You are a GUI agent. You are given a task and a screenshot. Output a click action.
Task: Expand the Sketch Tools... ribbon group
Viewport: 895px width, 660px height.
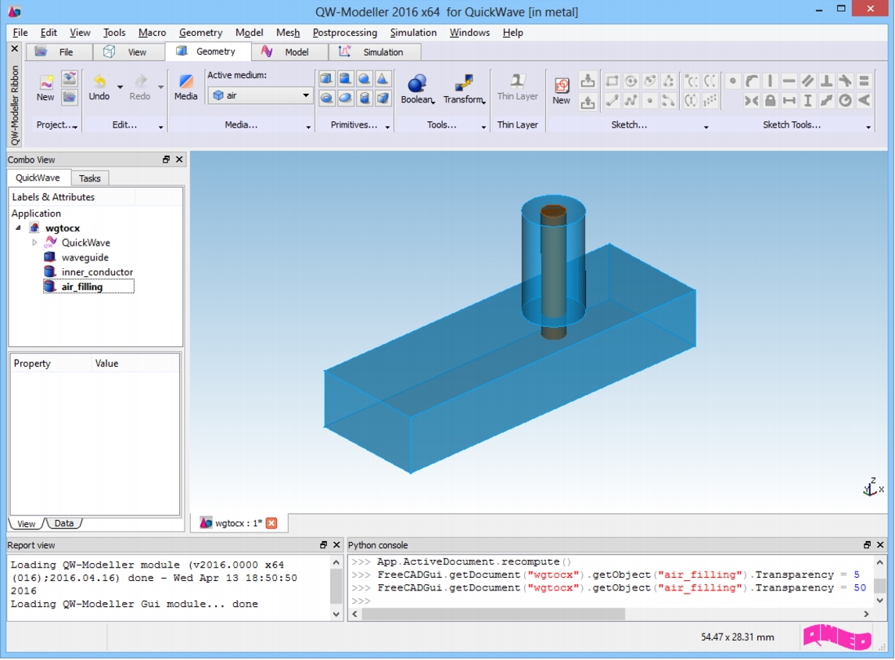pyautogui.click(x=868, y=127)
